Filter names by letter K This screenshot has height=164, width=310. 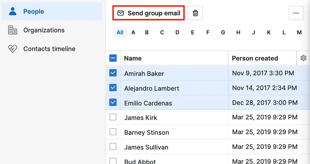[269, 32]
